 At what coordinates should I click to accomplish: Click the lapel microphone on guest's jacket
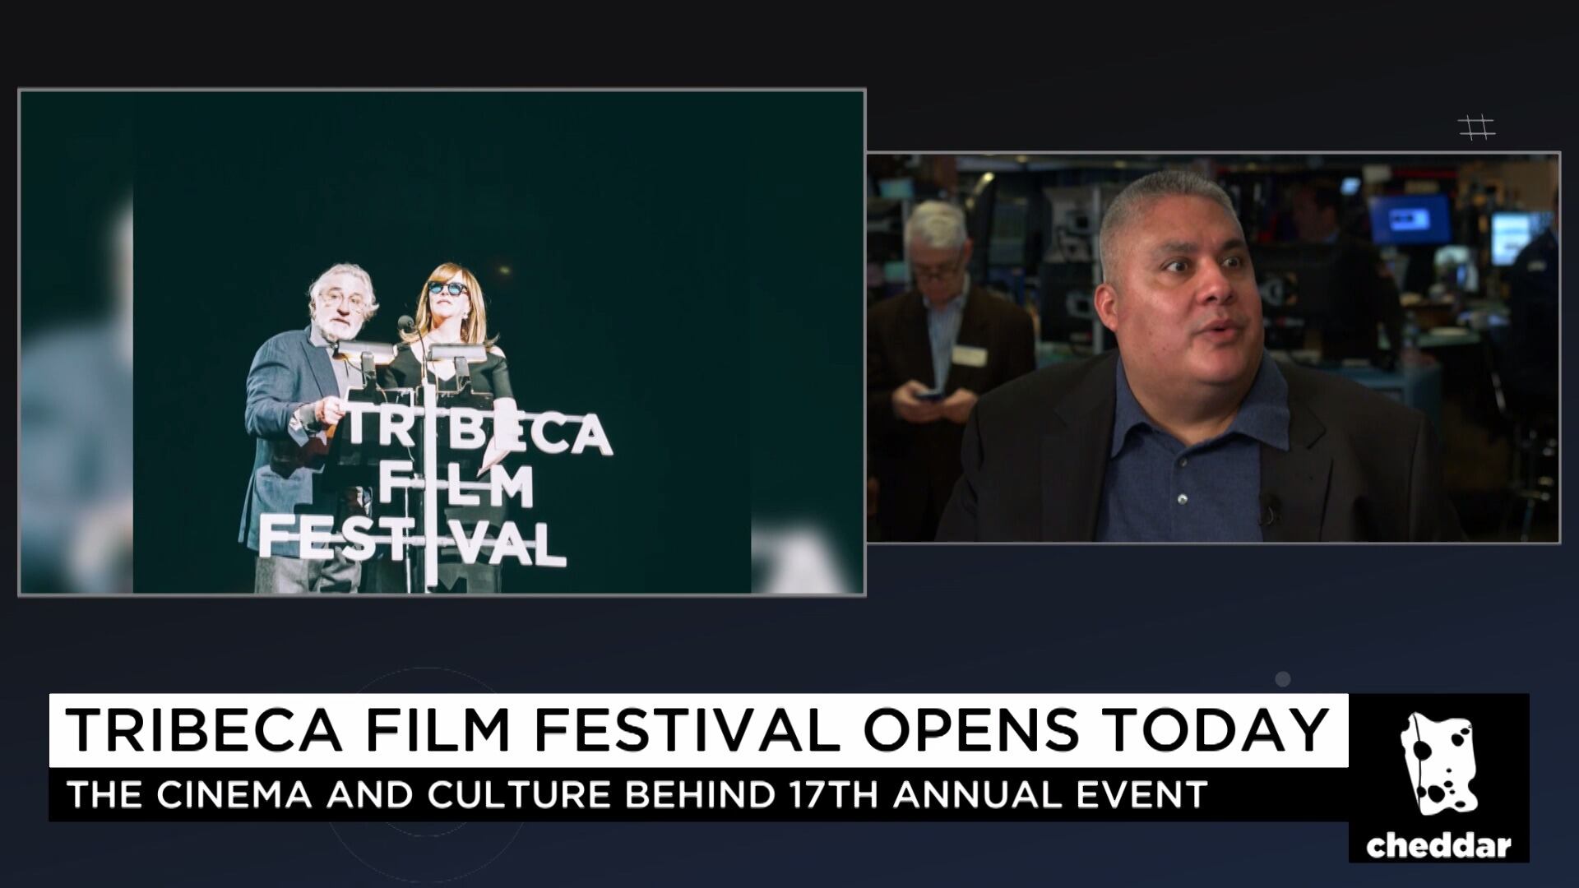point(1269,514)
